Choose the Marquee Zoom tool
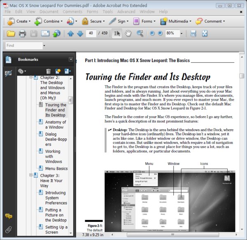Image resolution: width=247 pixels, height=240 pixels. coord(140,33)
